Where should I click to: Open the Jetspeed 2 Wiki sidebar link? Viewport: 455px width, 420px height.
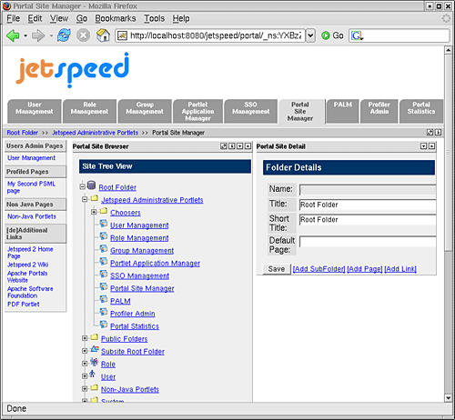(27, 265)
